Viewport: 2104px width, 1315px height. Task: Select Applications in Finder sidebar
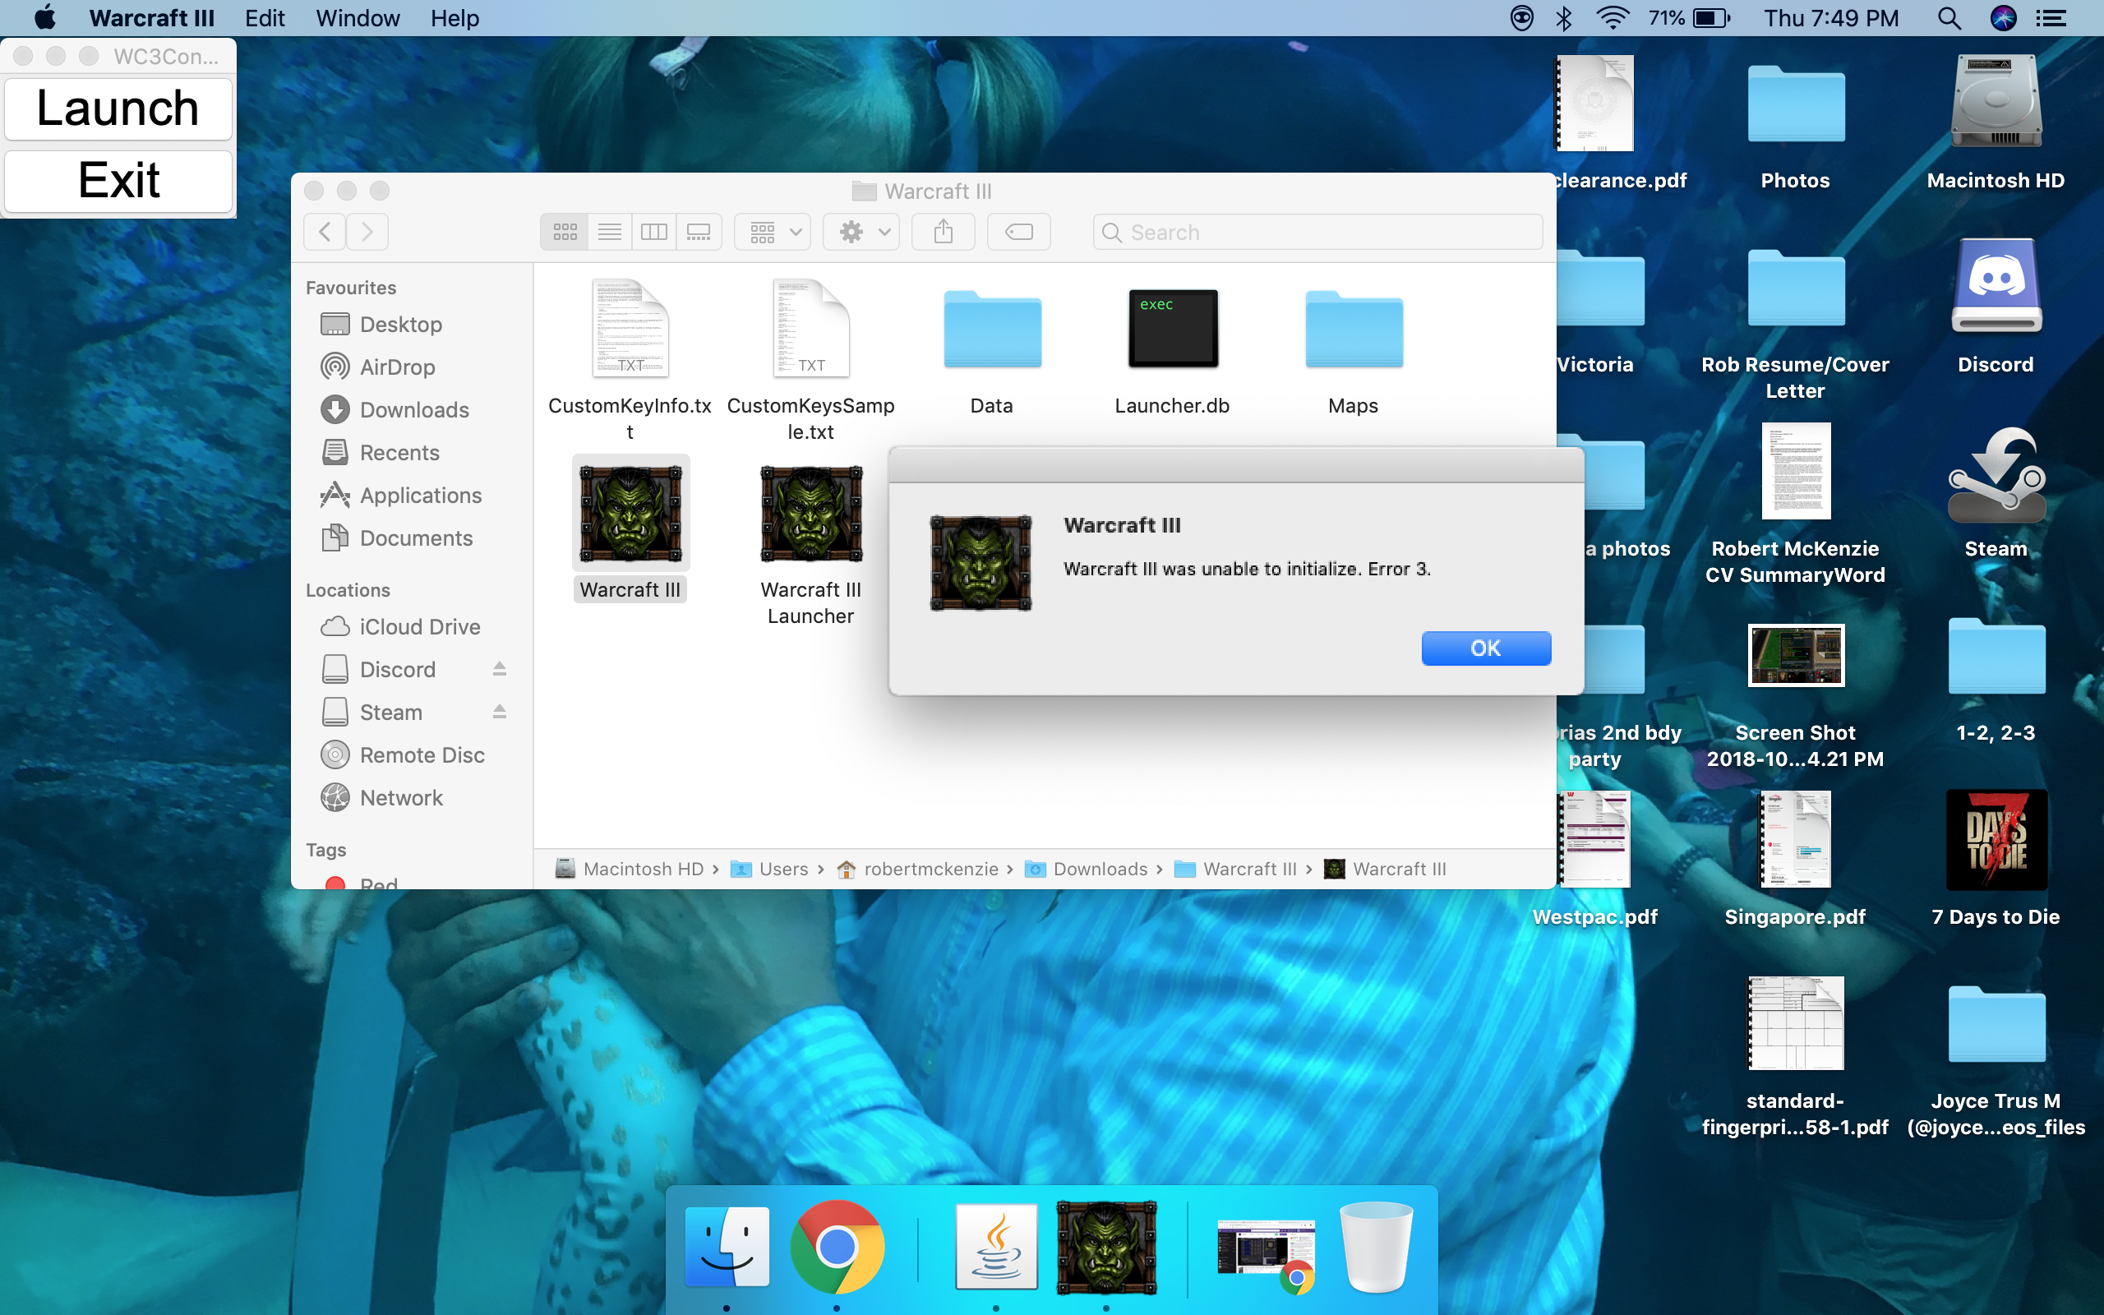pyautogui.click(x=420, y=495)
